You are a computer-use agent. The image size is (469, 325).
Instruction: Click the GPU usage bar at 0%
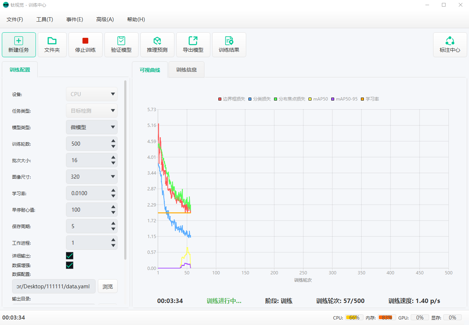pos(420,318)
